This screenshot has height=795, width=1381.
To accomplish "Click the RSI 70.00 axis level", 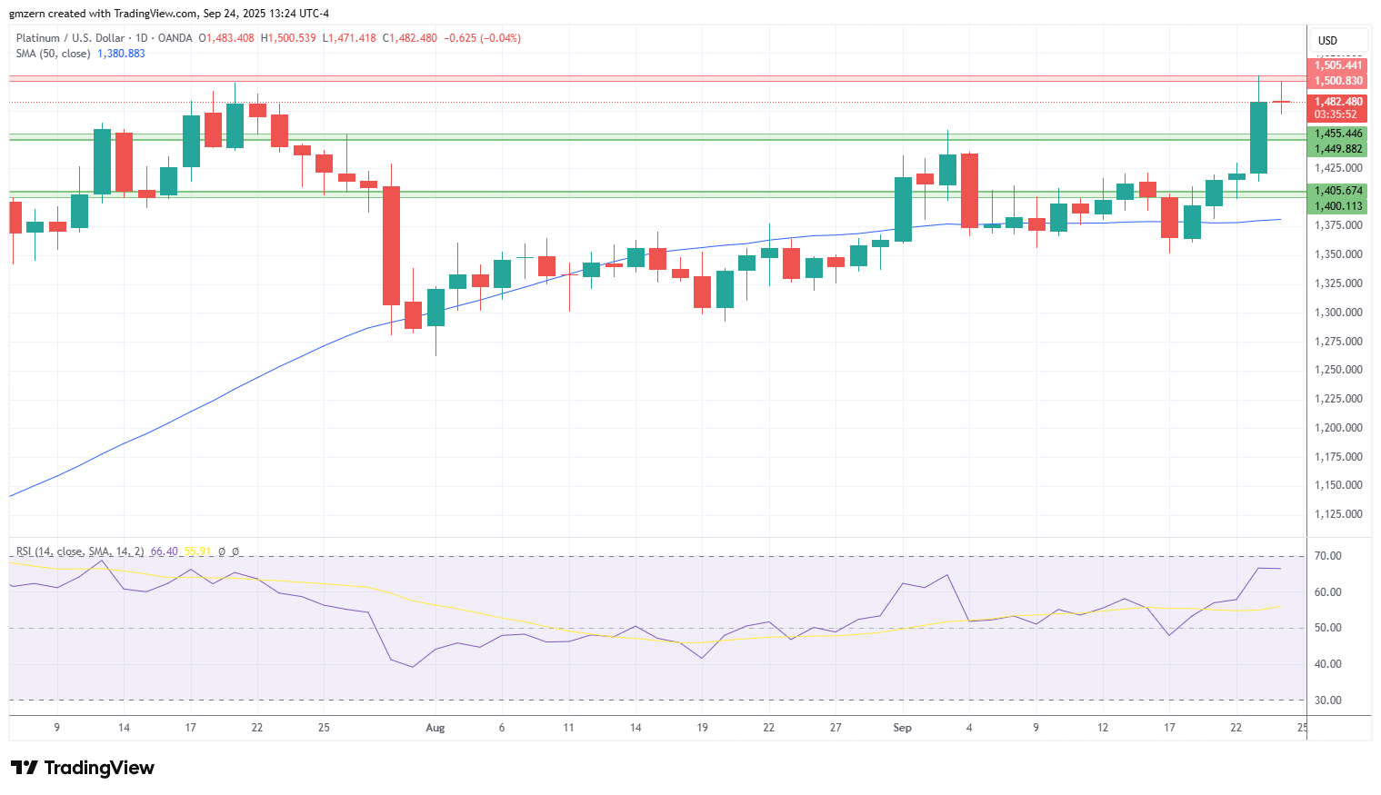I will [1328, 556].
